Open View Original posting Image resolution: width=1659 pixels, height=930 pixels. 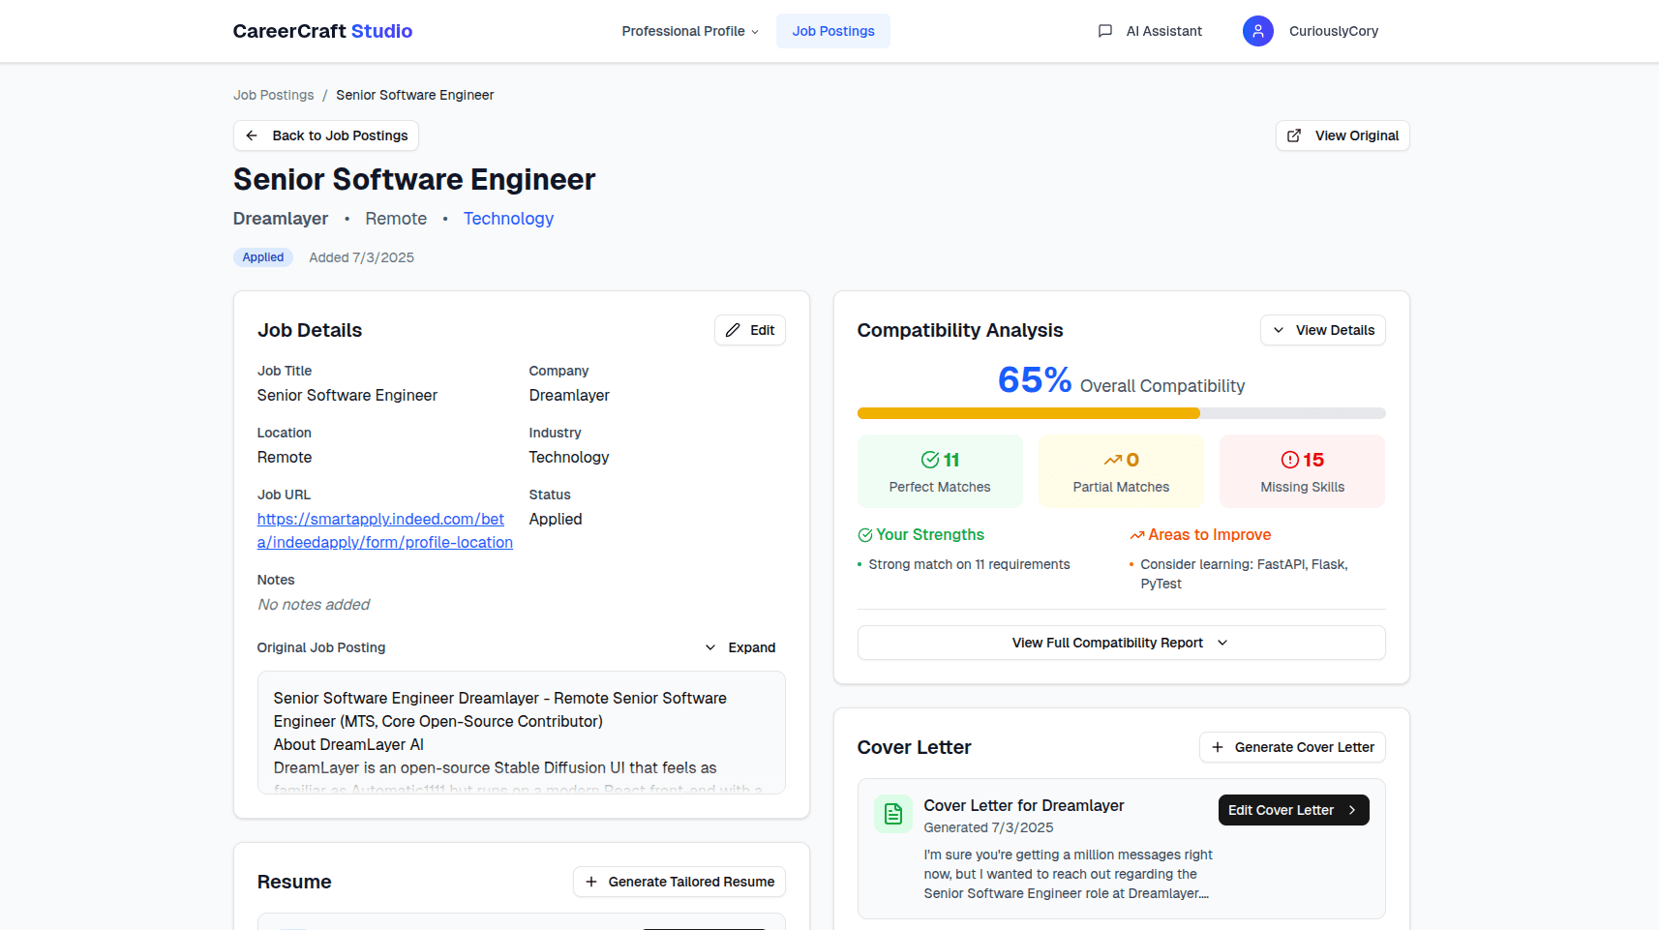(1342, 135)
